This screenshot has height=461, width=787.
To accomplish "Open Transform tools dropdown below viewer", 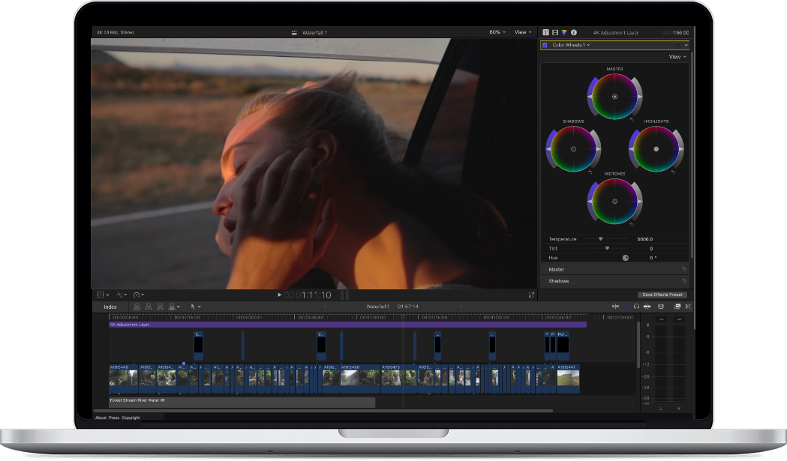I will coord(103,295).
